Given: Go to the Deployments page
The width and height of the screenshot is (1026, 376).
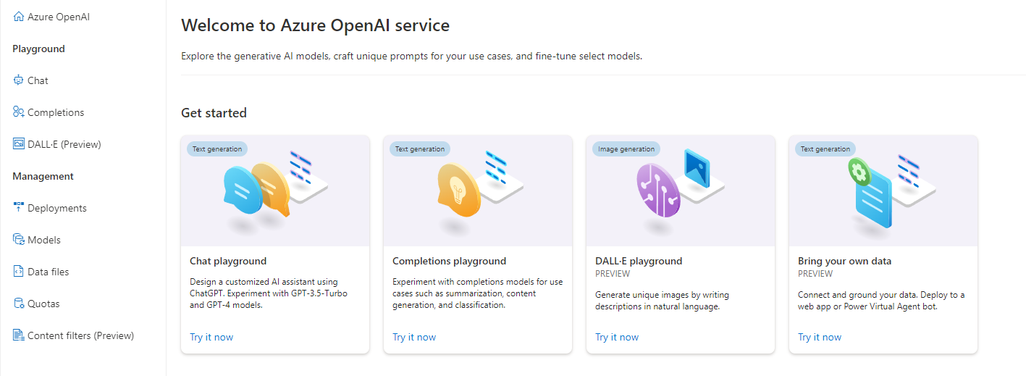Looking at the screenshot, I should pos(56,208).
